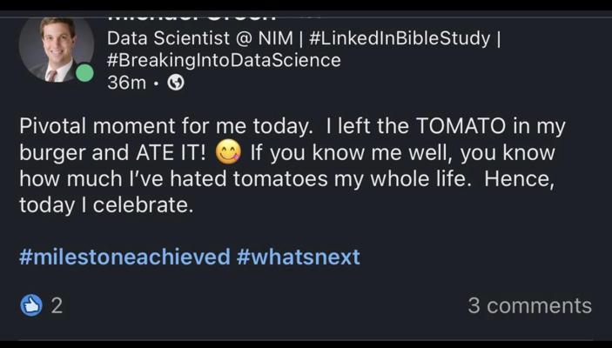Click the yum face emoji in post
612x348 pixels.
coord(228,154)
